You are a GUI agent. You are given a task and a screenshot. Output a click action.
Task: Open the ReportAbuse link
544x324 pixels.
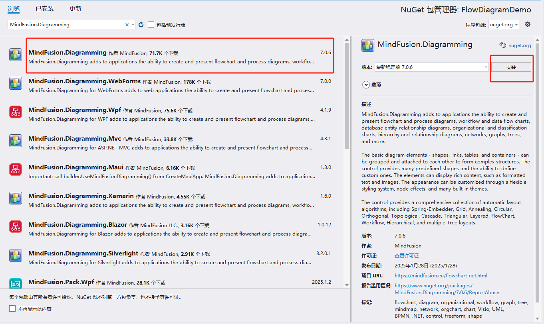447,289
